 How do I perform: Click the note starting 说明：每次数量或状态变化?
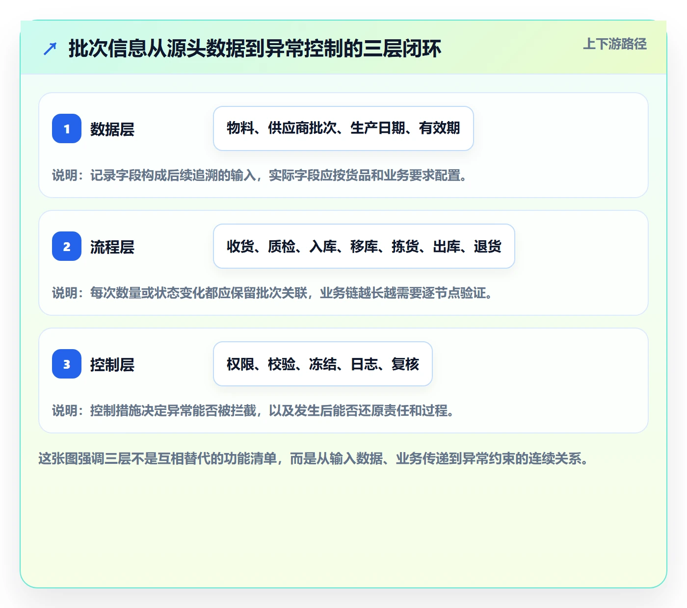click(272, 293)
